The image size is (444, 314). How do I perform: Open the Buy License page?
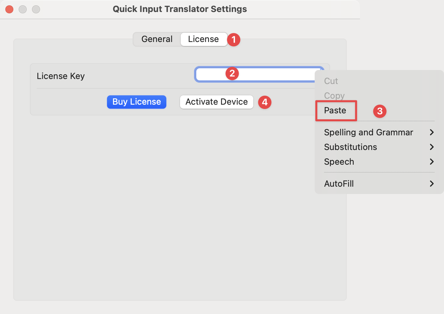tap(137, 102)
